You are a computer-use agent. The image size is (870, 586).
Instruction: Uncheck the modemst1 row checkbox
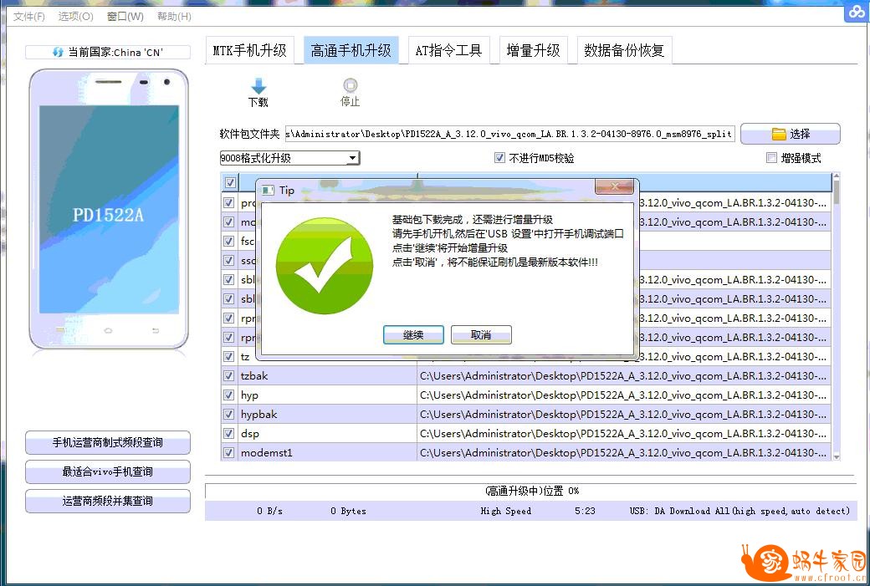pos(228,453)
